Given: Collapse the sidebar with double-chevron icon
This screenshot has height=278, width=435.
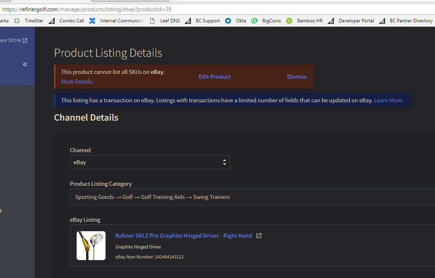Looking at the screenshot, I should tap(25, 64).
